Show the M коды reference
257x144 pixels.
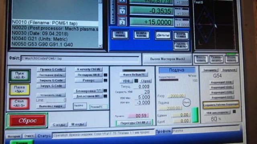78,124
